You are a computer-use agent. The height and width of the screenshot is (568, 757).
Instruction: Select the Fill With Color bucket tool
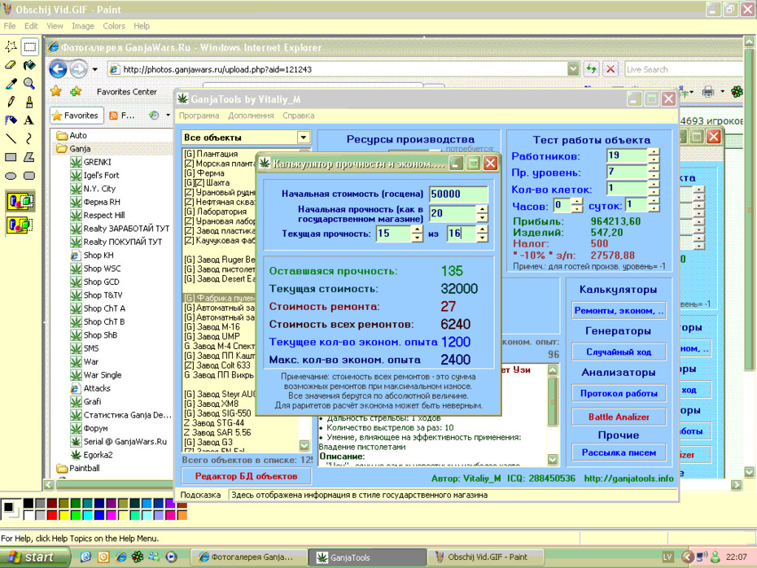point(29,65)
